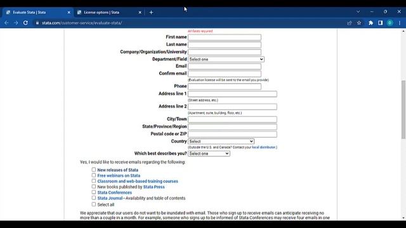Viewport: 406px width, 228px height.
Task: Switch to the Evaluate Stata tab
Action: (38, 12)
